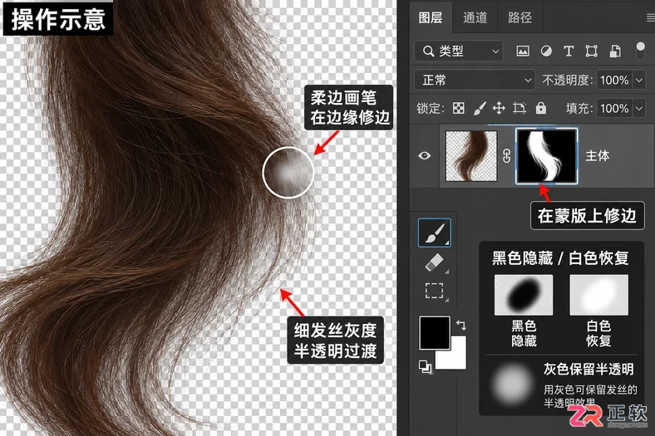This screenshot has width=655, height=436.
Task: Filter layers by shape icon
Action: [591, 51]
